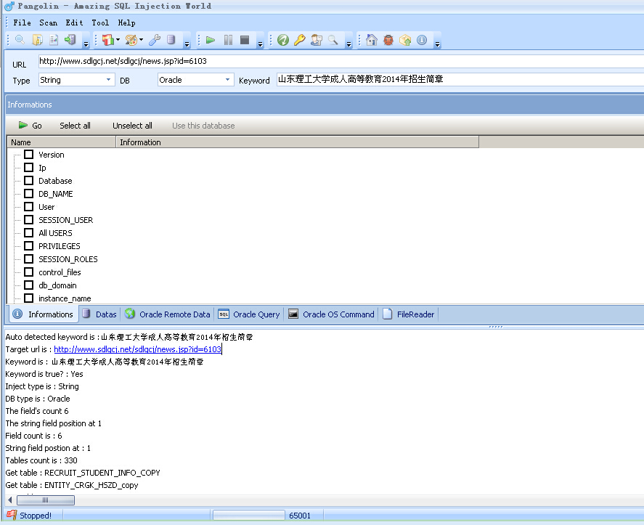Check the instance_name checkbox

pyautogui.click(x=29, y=298)
